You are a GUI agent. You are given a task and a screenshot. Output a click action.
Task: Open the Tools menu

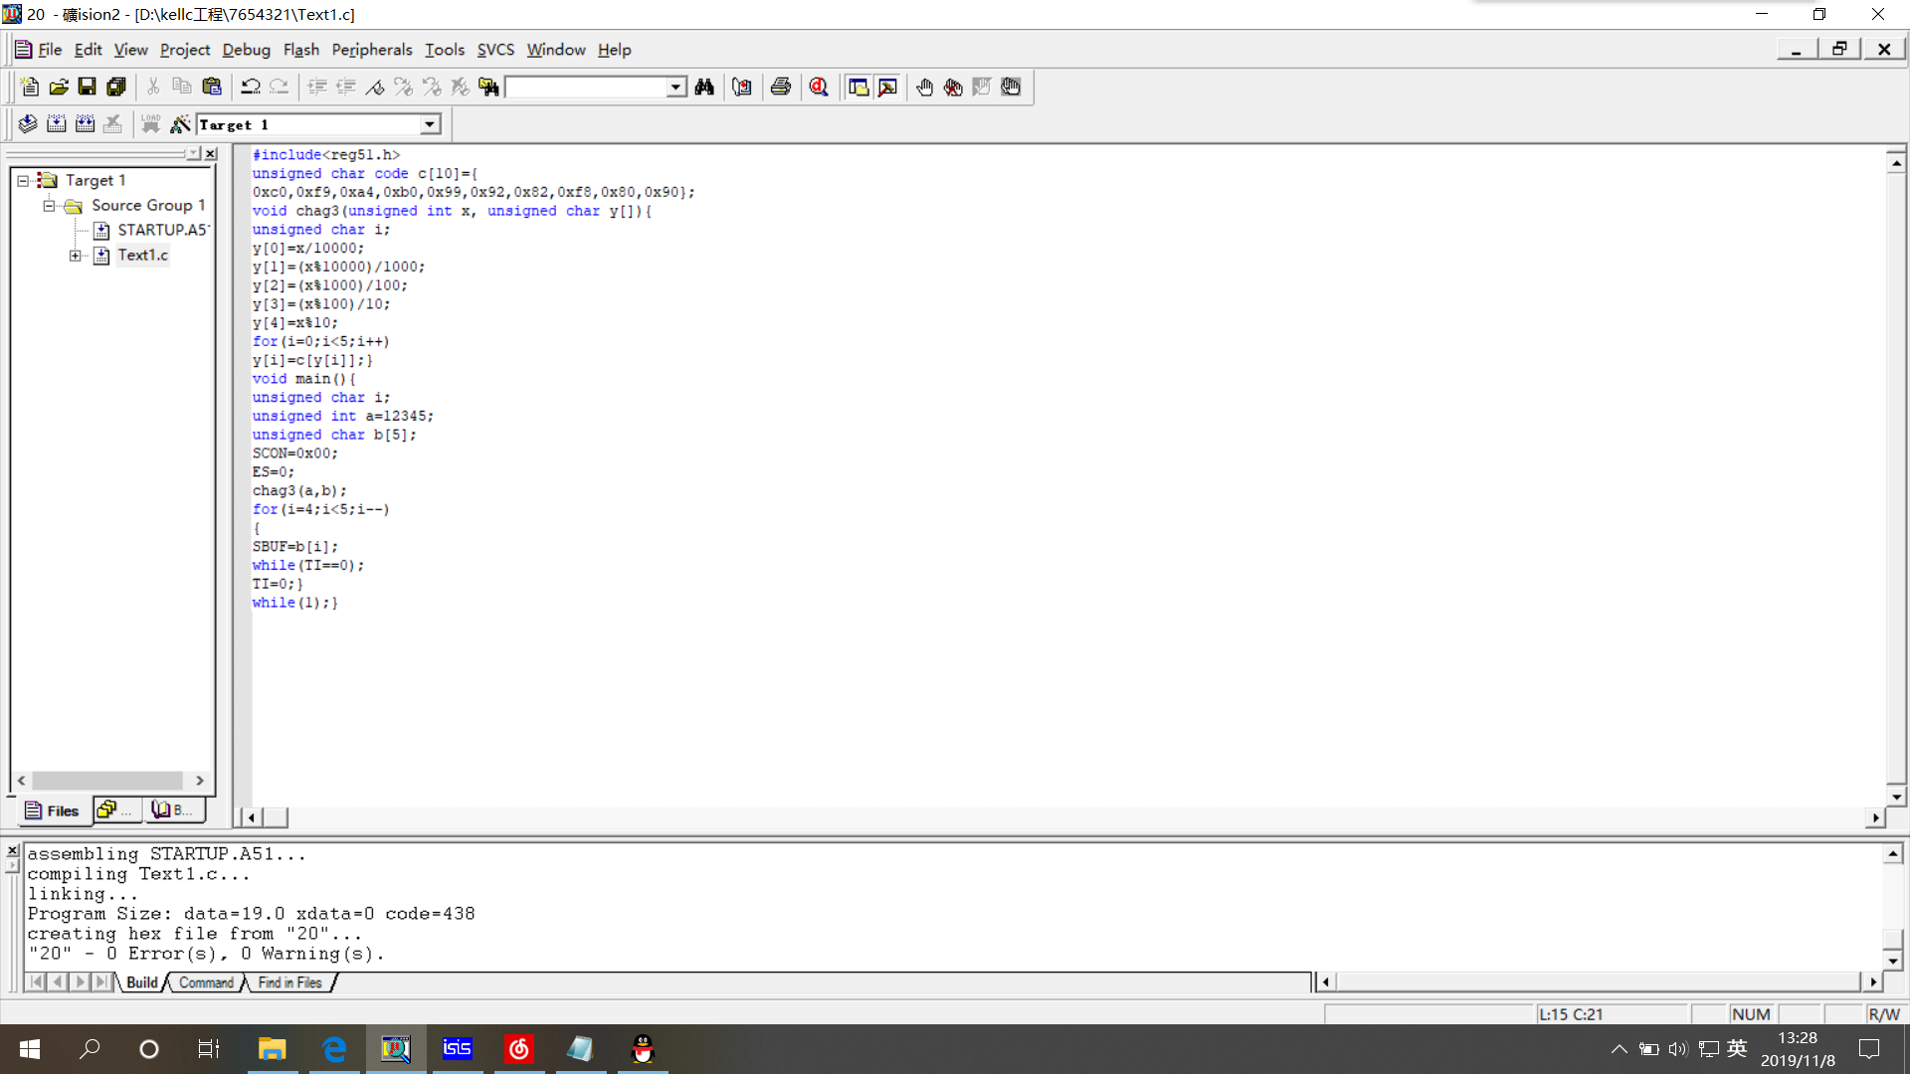coord(445,50)
